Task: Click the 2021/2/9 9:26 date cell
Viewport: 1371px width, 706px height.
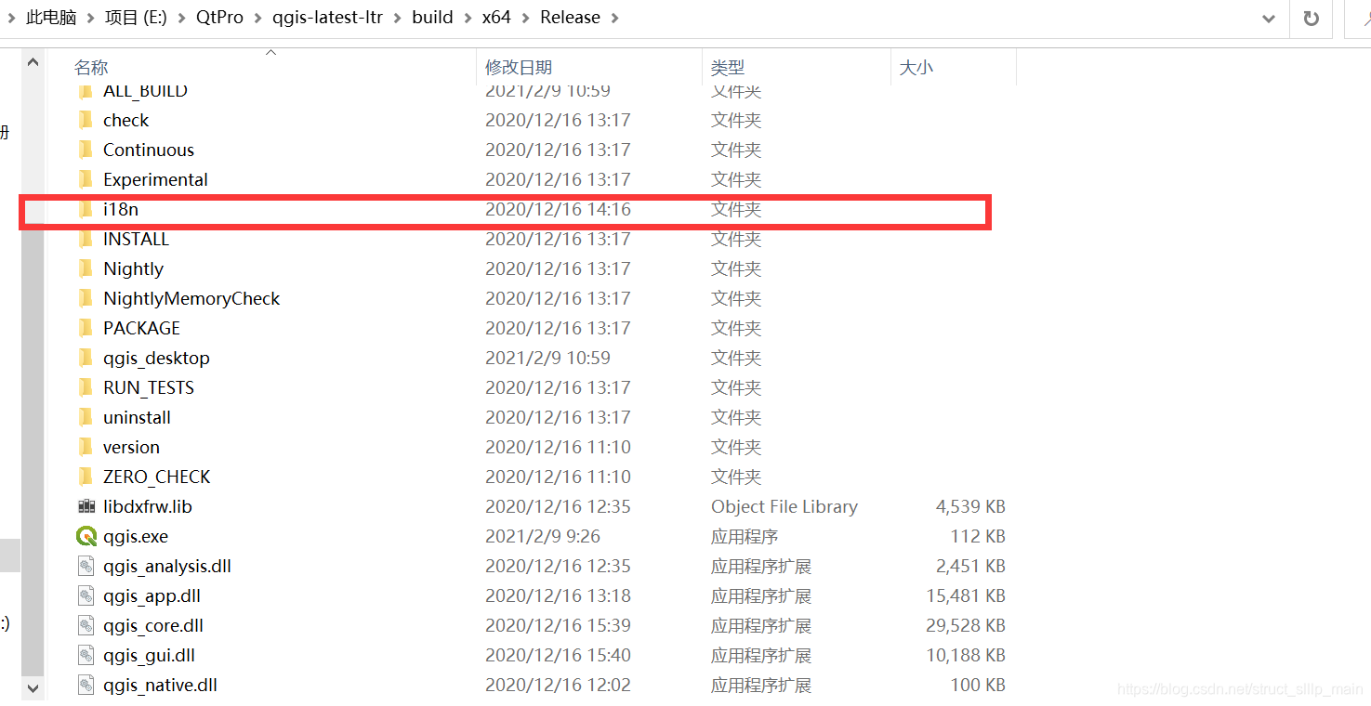Action: [x=543, y=536]
